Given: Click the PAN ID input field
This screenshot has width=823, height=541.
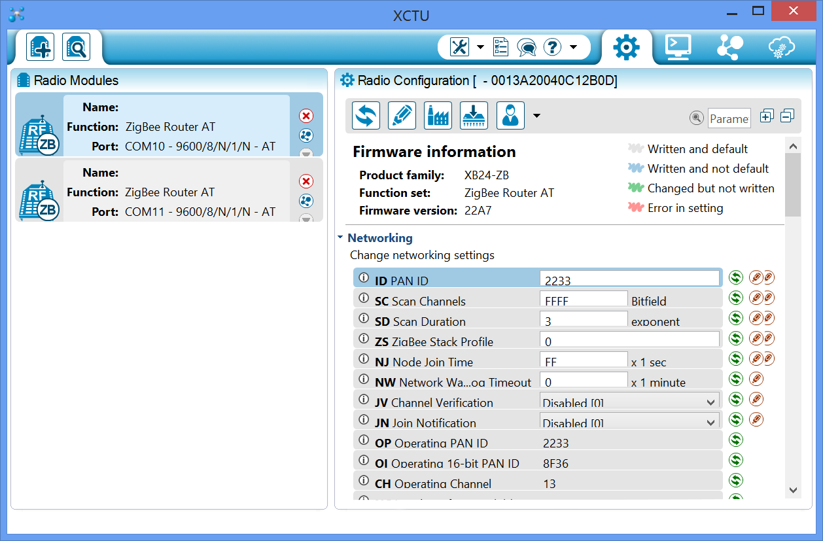Looking at the screenshot, I should [x=629, y=279].
